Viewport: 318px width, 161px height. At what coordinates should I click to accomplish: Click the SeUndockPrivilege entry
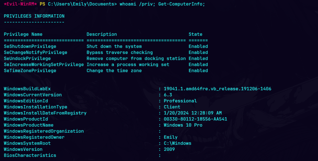[x=27, y=58]
